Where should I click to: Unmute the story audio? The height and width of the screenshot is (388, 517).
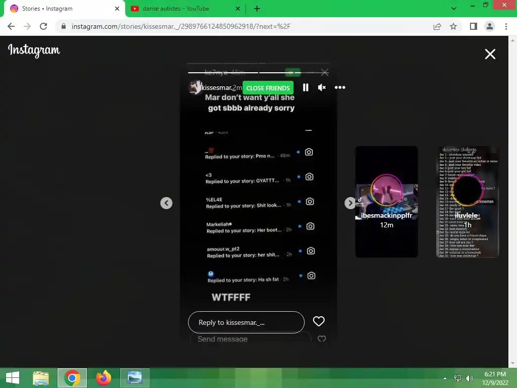pyautogui.click(x=322, y=87)
